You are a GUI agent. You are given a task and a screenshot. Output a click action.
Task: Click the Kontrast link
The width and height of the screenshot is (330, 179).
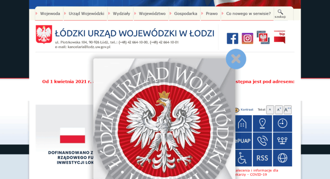pos(247,110)
